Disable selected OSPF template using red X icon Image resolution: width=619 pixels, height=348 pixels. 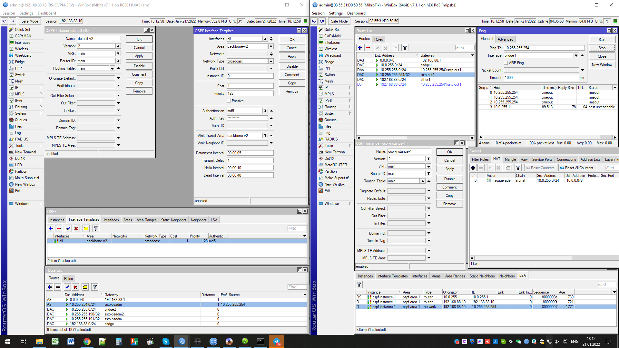[x=76, y=228]
